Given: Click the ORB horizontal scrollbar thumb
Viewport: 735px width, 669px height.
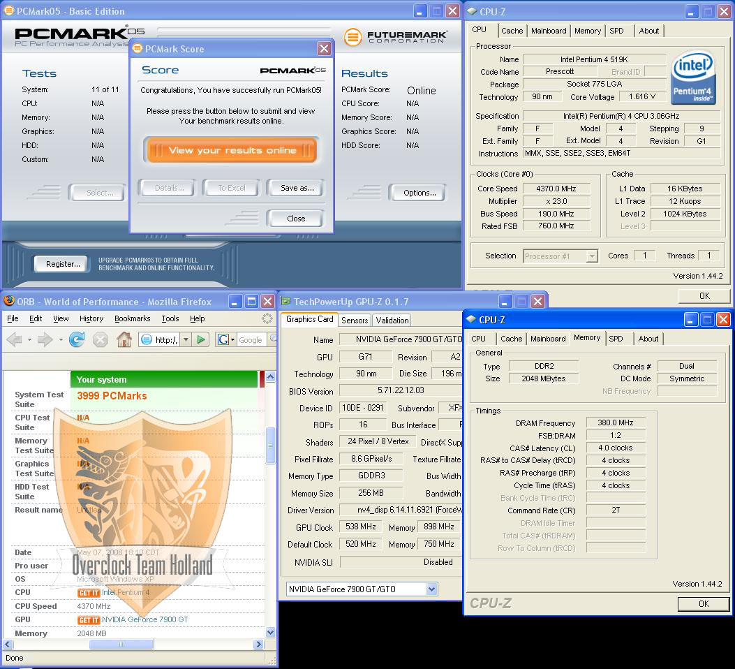Looking at the screenshot, I should (121, 645).
